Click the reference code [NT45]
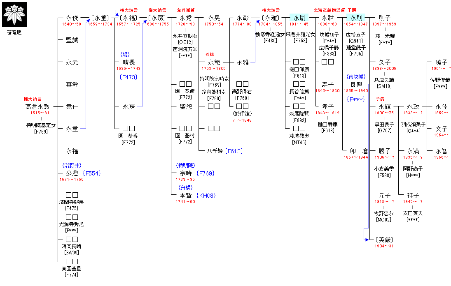This screenshot has width=451, height=286. [299, 143]
